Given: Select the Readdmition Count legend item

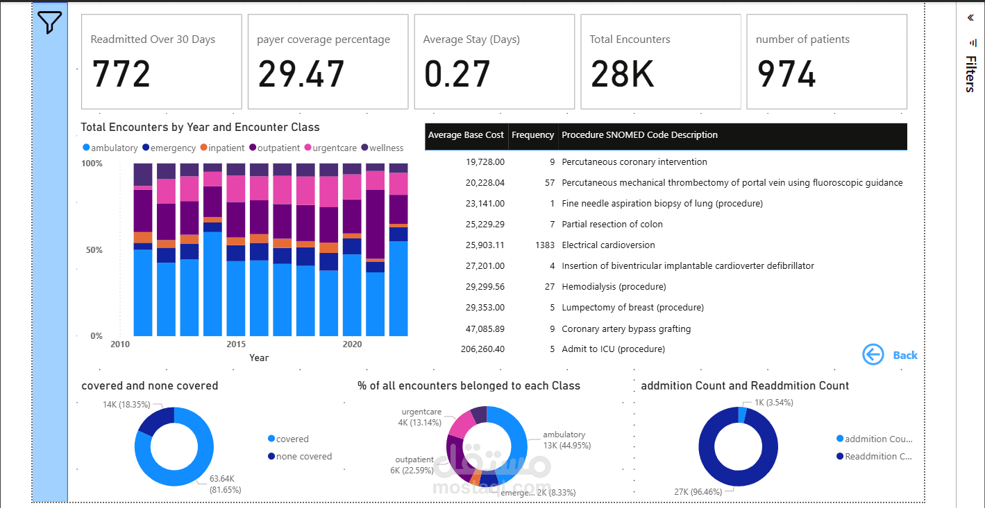Looking at the screenshot, I should pyautogui.click(x=875, y=456).
